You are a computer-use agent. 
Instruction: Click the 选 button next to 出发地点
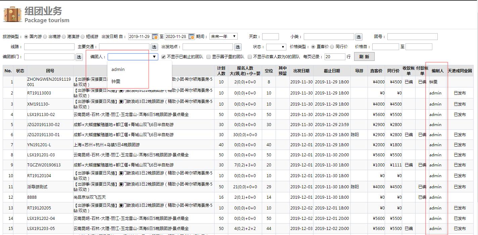238,47
